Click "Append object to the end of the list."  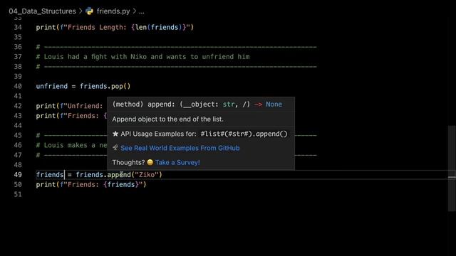(x=168, y=119)
